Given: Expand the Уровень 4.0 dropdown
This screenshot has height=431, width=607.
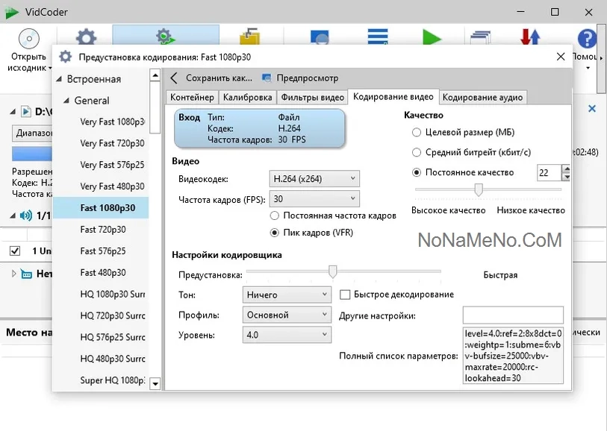Looking at the screenshot, I should coord(287,336).
